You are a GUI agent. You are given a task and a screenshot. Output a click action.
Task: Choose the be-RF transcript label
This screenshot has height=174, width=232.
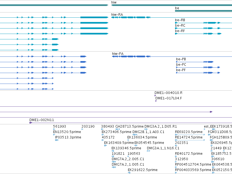tap(180, 31)
